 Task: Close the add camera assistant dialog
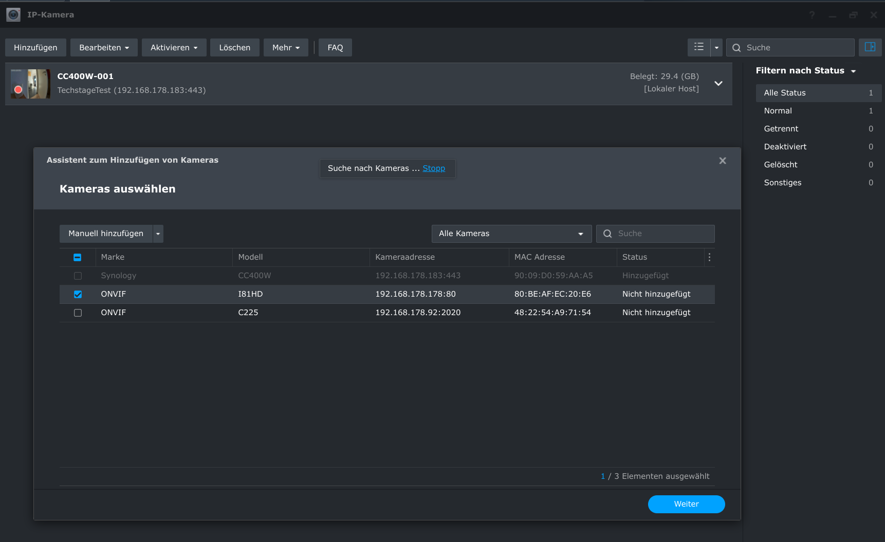(x=722, y=161)
